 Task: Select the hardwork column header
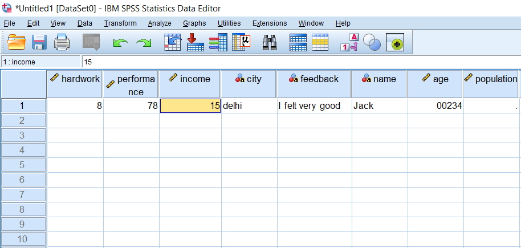click(75, 84)
